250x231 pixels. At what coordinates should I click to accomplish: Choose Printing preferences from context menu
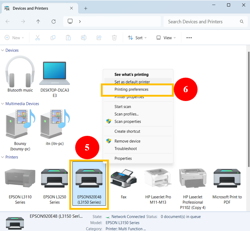tap(131, 89)
